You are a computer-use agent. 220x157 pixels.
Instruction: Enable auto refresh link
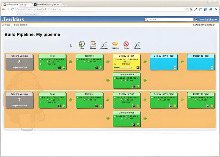pyautogui.click(x=204, y=25)
